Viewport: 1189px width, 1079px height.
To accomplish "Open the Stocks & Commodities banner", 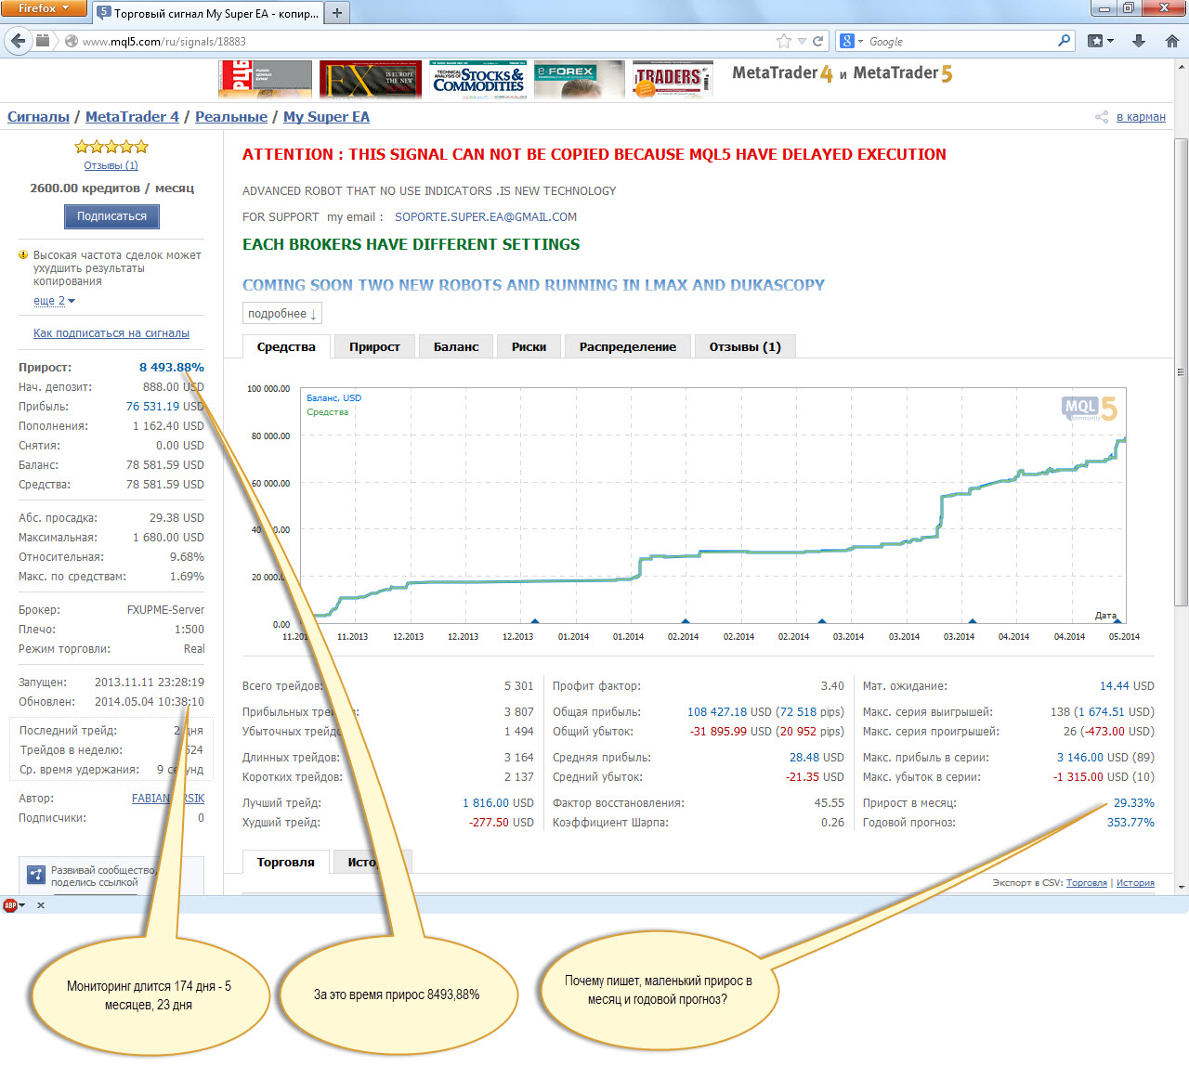I will 478,79.
